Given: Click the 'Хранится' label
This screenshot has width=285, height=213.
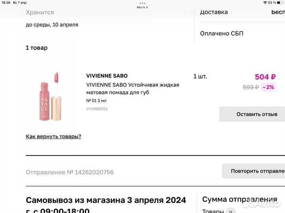Looking at the screenshot, I should (40, 13).
